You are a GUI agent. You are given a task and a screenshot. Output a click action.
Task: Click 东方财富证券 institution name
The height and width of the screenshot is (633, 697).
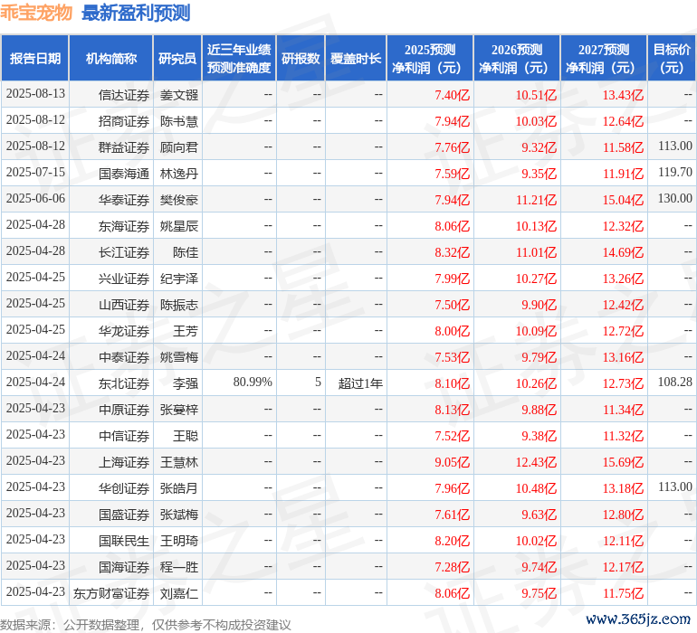111,593
